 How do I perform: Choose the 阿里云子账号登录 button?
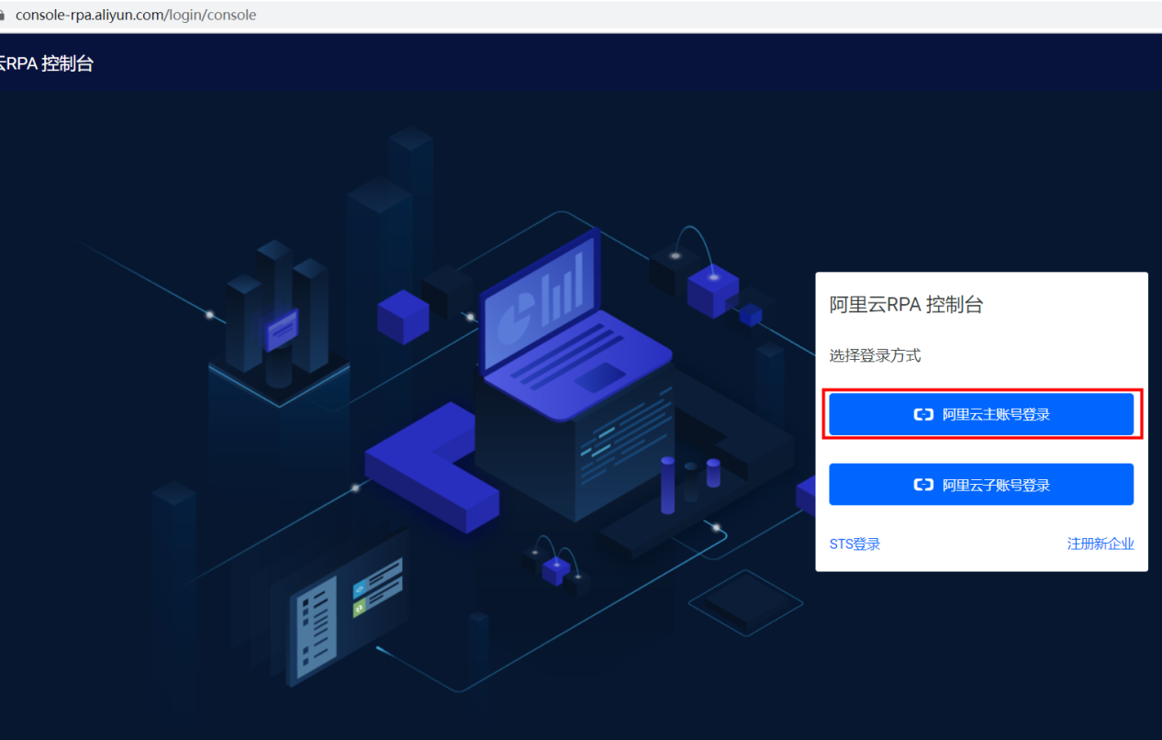tap(981, 485)
